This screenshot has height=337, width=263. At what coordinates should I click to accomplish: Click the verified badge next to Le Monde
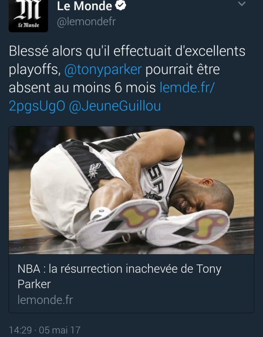[120, 5]
